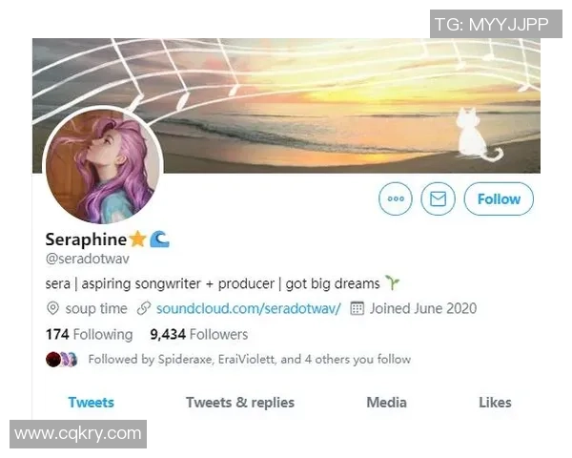
Task: Click the envelope message icon
Action: point(439,198)
